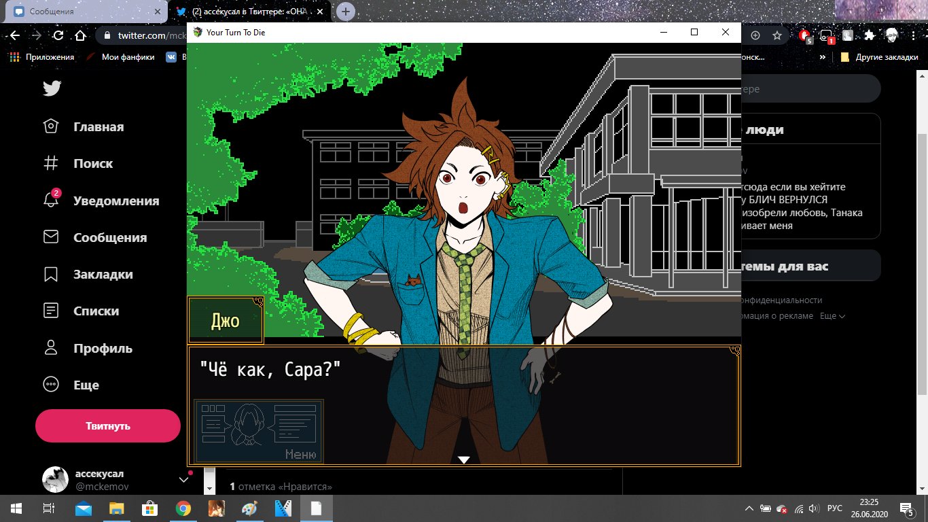
Task: Show hidden bookmarks with the double chevron
Action: tap(823, 57)
